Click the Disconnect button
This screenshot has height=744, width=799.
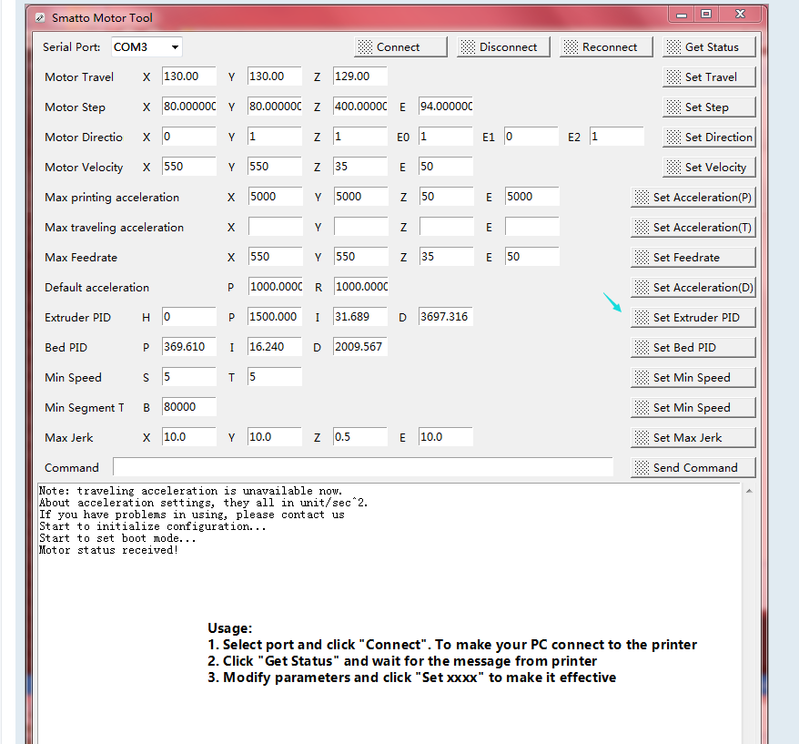tap(498, 46)
